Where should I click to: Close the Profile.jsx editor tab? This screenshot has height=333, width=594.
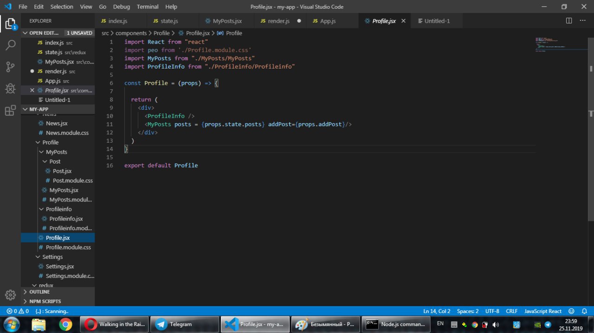[403, 21]
